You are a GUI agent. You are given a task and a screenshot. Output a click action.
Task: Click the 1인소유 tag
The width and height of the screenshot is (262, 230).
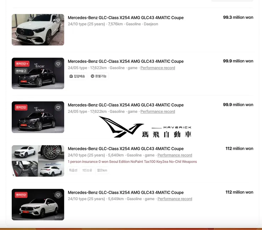click(x=87, y=170)
